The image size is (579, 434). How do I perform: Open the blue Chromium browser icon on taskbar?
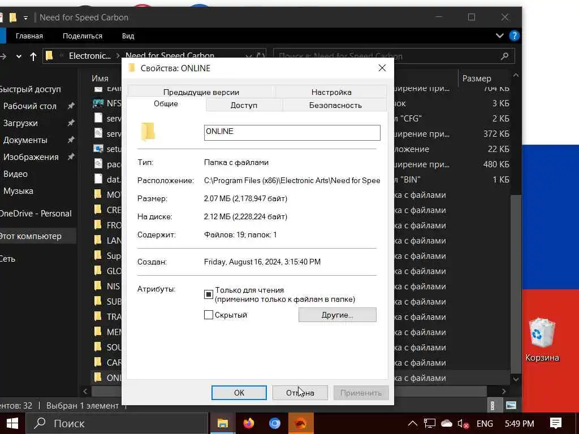[274, 423]
